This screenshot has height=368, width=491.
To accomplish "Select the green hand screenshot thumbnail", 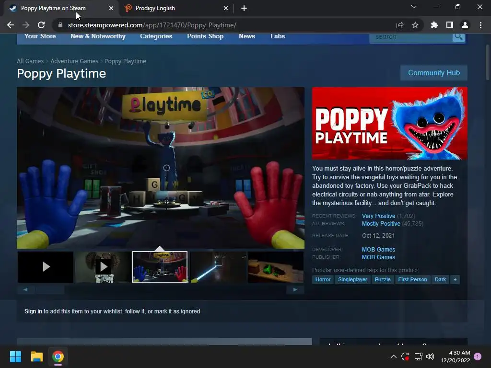I will (276, 266).
